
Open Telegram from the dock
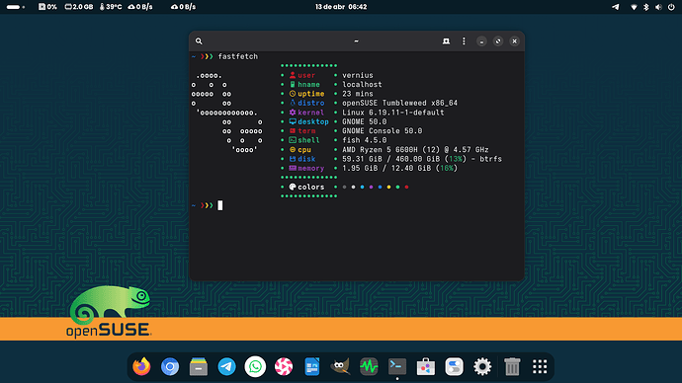pyautogui.click(x=226, y=366)
